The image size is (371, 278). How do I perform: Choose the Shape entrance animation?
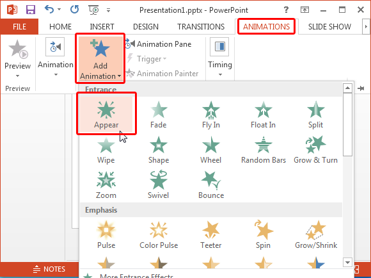click(159, 149)
